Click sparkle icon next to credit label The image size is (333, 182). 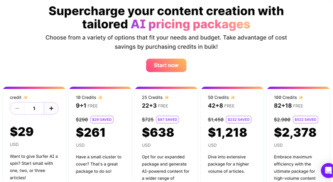coord(25,97)
